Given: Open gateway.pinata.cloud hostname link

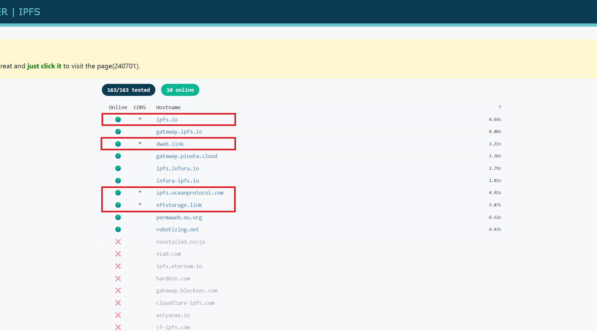Looking at the screenshot, I should tap(187, 156).
